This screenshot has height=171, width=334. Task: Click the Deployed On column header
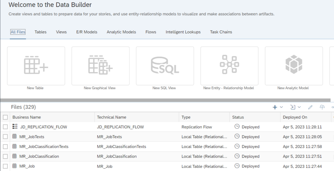pyautogui.click(x=295, y=117)
